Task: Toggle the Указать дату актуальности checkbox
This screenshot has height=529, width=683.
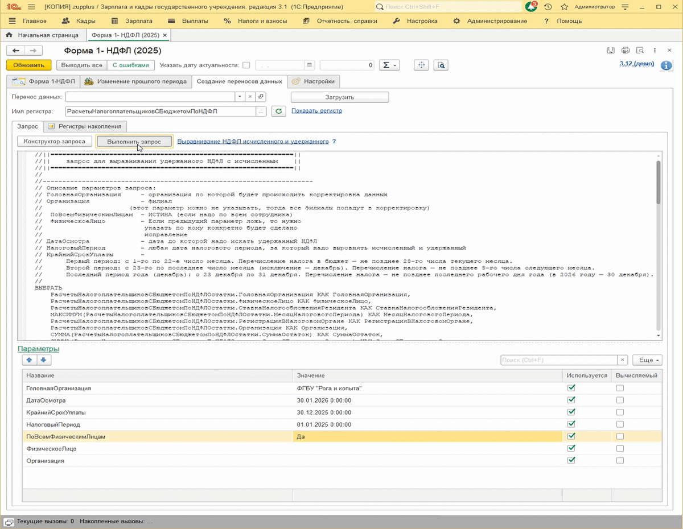Action: (246, 65)
